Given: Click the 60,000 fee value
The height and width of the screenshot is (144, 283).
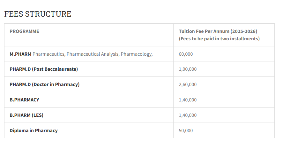Looking at the screenshot, I should 186,54.
